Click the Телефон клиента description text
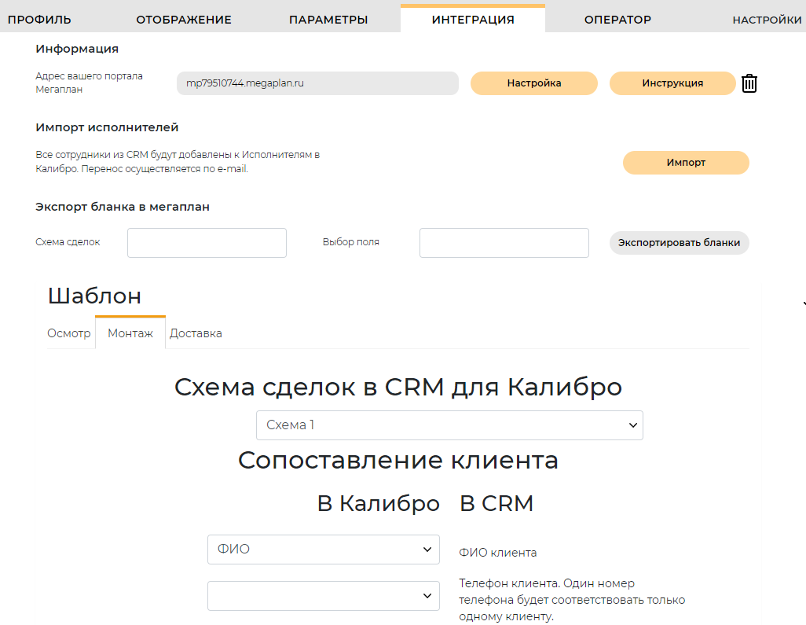This screenshot has height=625, width=806. pyautogui.click(x=572, y=600)
